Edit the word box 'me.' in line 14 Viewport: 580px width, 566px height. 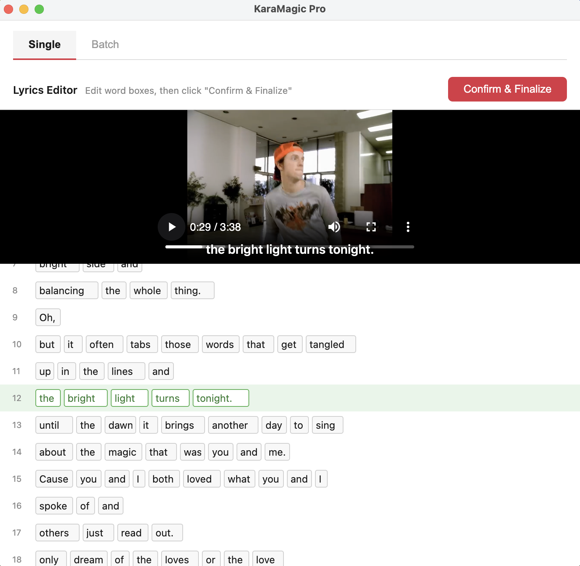coord(277,452)
